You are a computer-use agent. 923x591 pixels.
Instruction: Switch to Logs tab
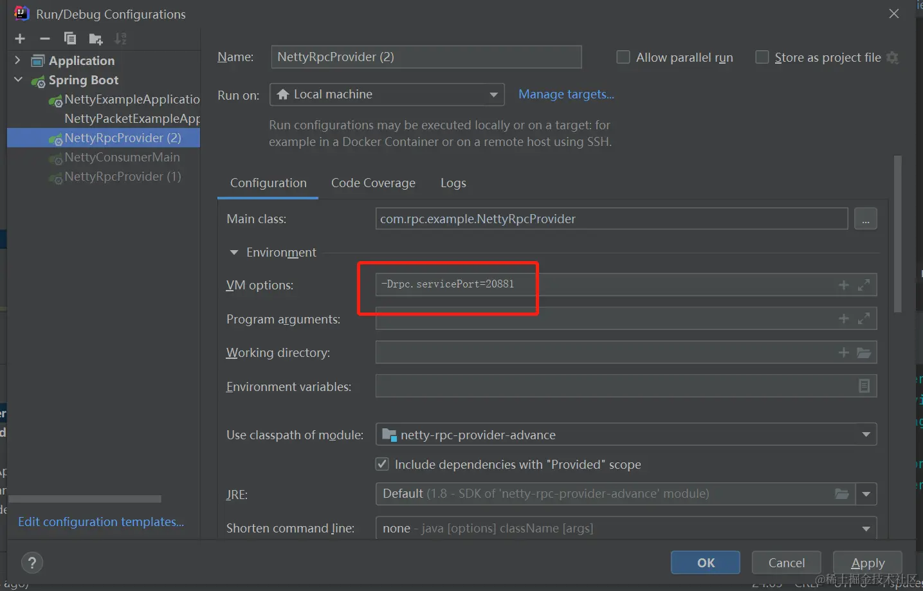[453, 183]
